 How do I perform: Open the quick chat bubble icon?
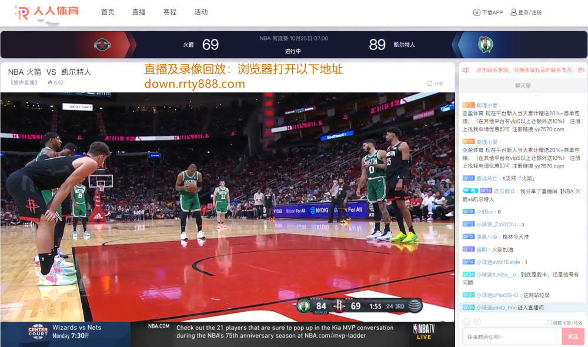[x=477, y=322]
